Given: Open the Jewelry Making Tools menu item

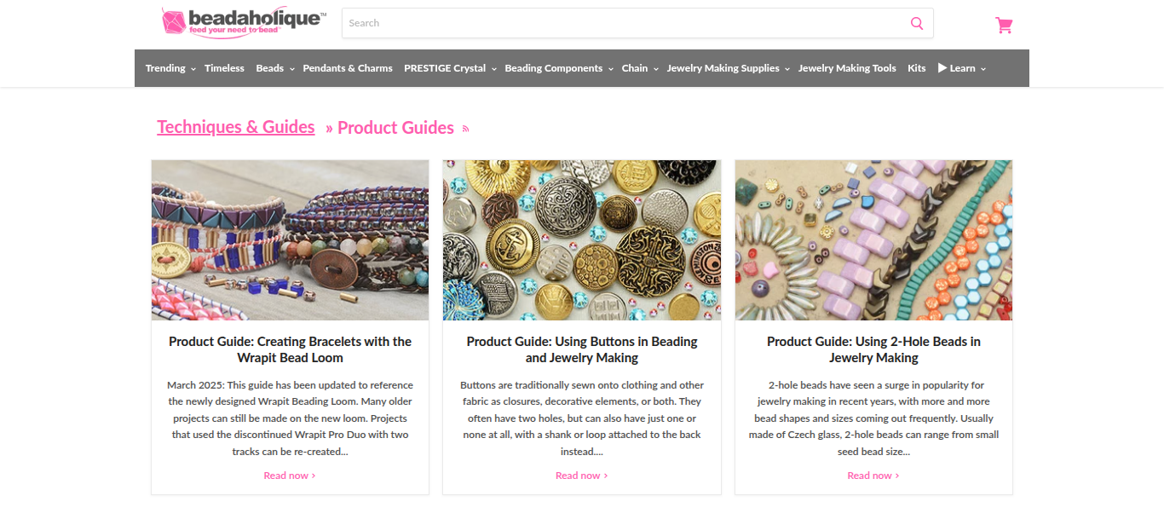Looking at the screenshot, I should [x=847, y=68].
